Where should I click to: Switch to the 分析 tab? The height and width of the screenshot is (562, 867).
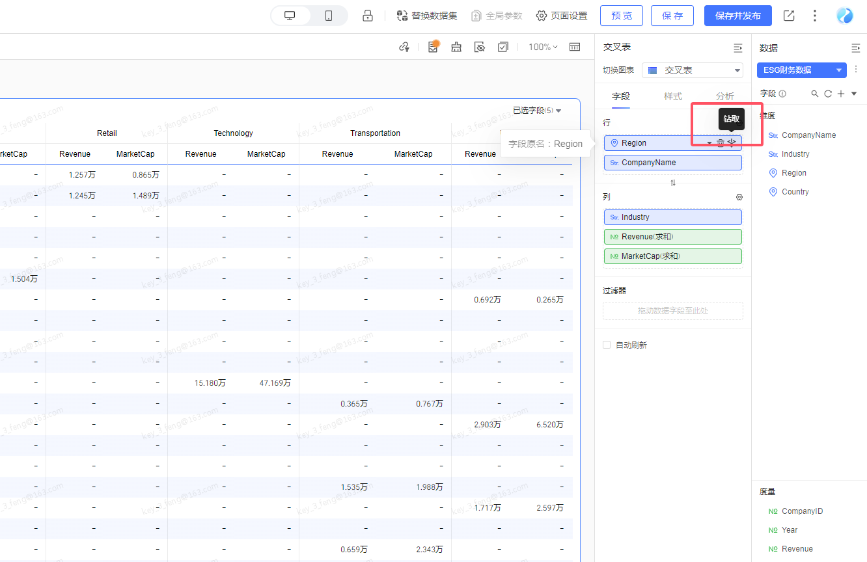pos(725,96)
